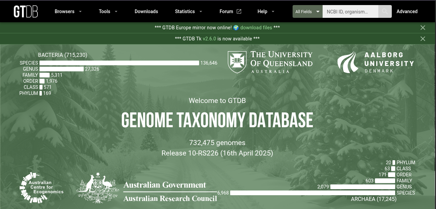Click the Advanced search button
The width and height of the screenshot is (436, 209).
(407, 11)
